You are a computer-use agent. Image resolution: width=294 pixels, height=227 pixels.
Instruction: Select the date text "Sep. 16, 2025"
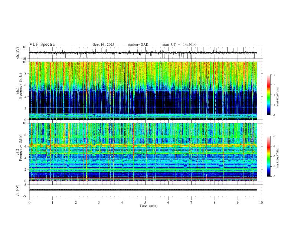[104, 45]
